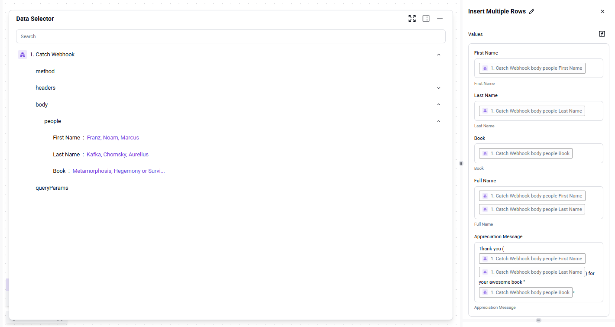Click the fullscreen expand icon in Data Selector
The height and width of the screenshot is (327, 615).
[412, 19]
